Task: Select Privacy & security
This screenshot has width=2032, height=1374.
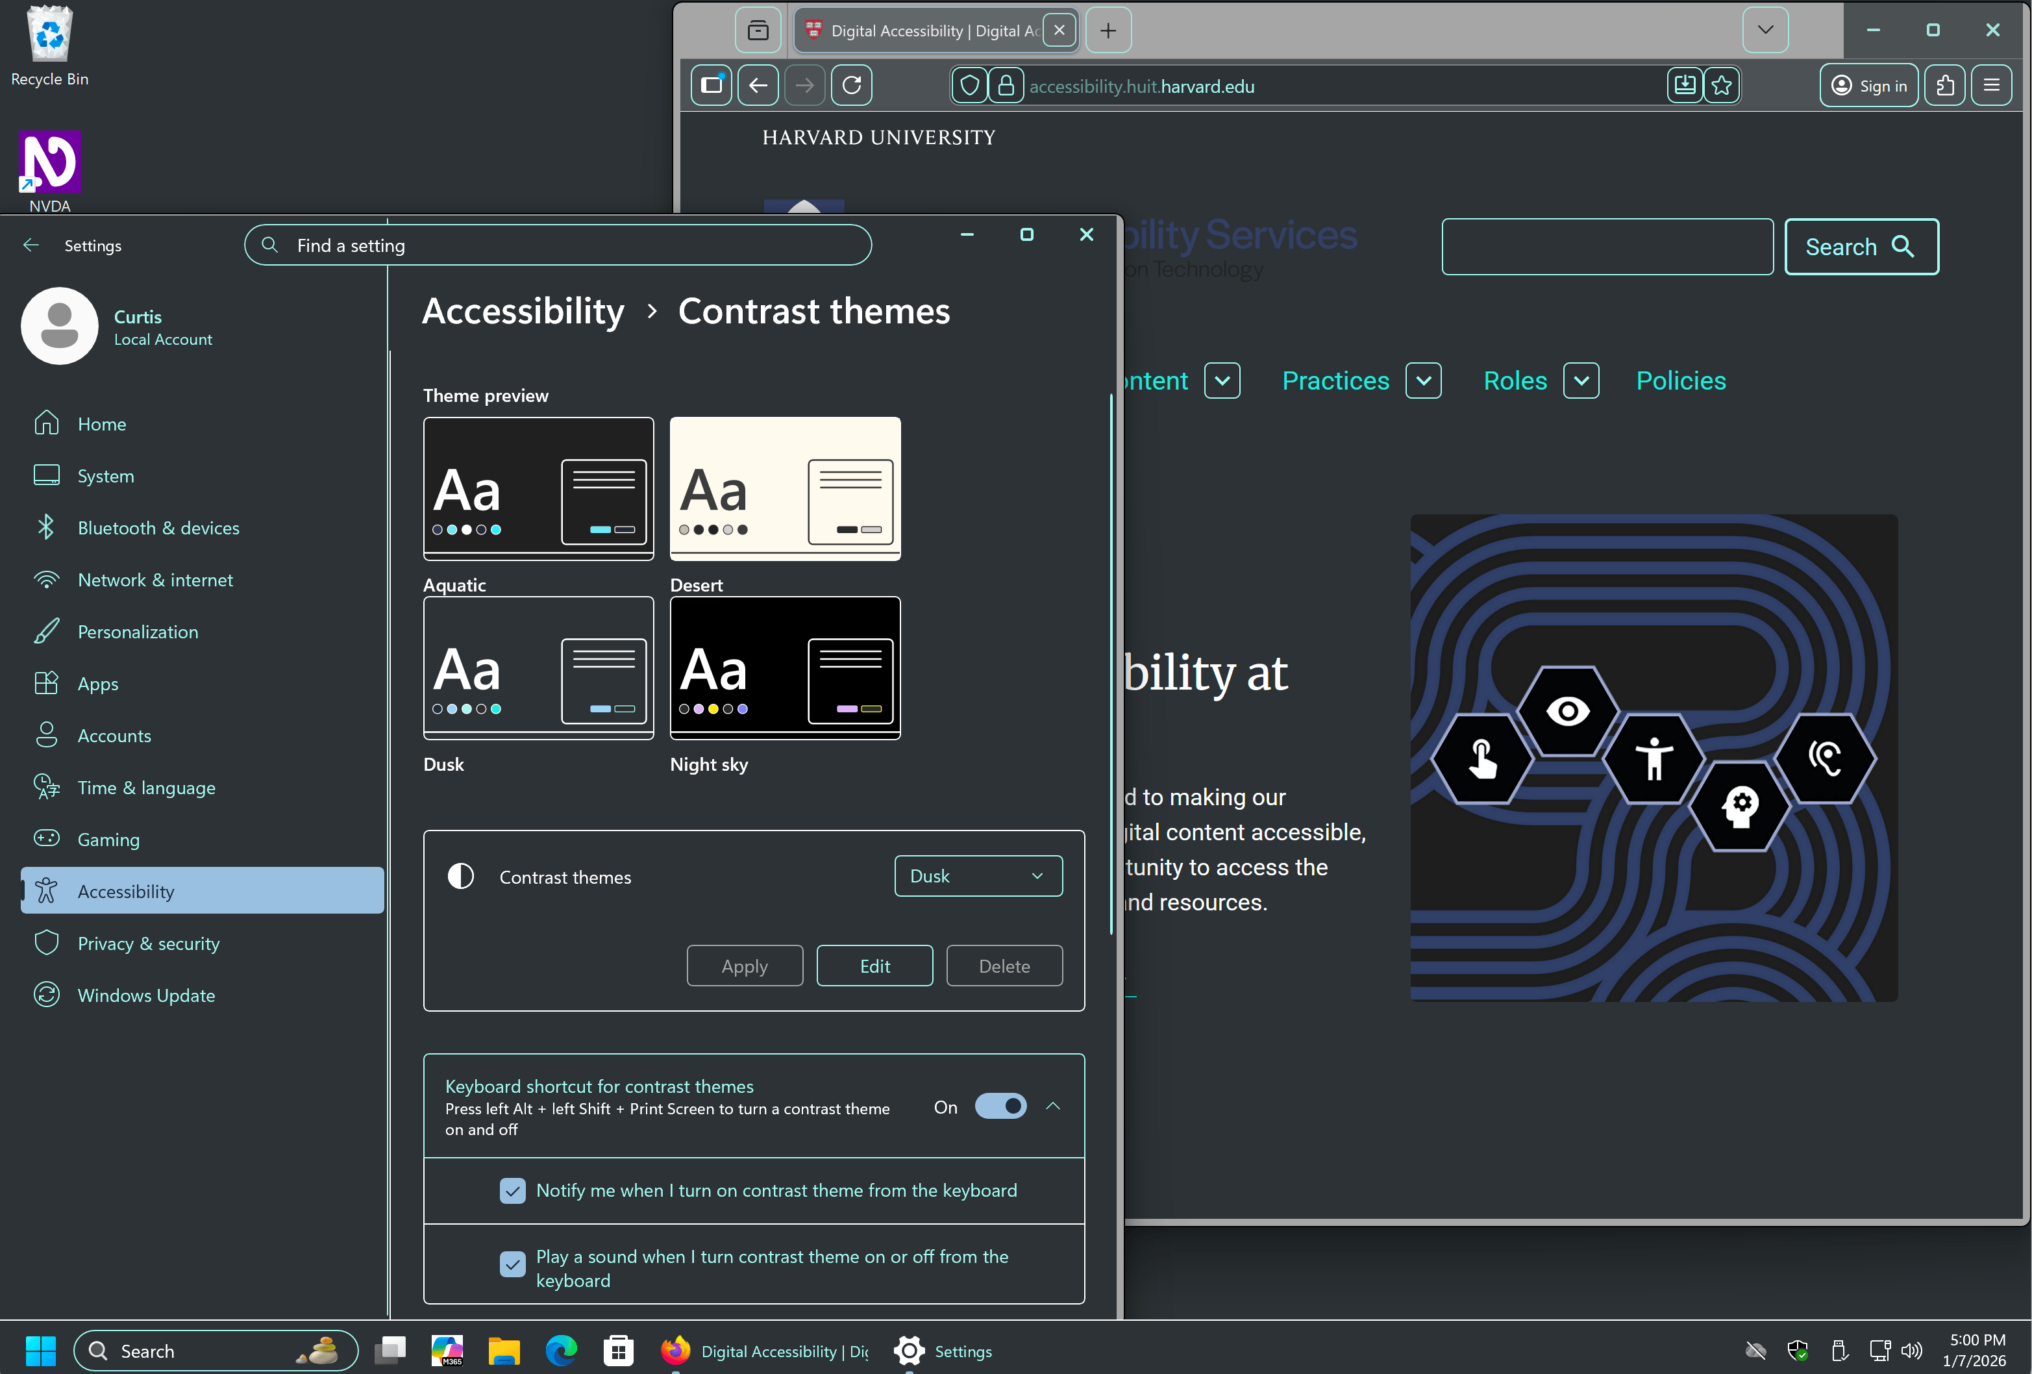Action: tap(201, 943)
